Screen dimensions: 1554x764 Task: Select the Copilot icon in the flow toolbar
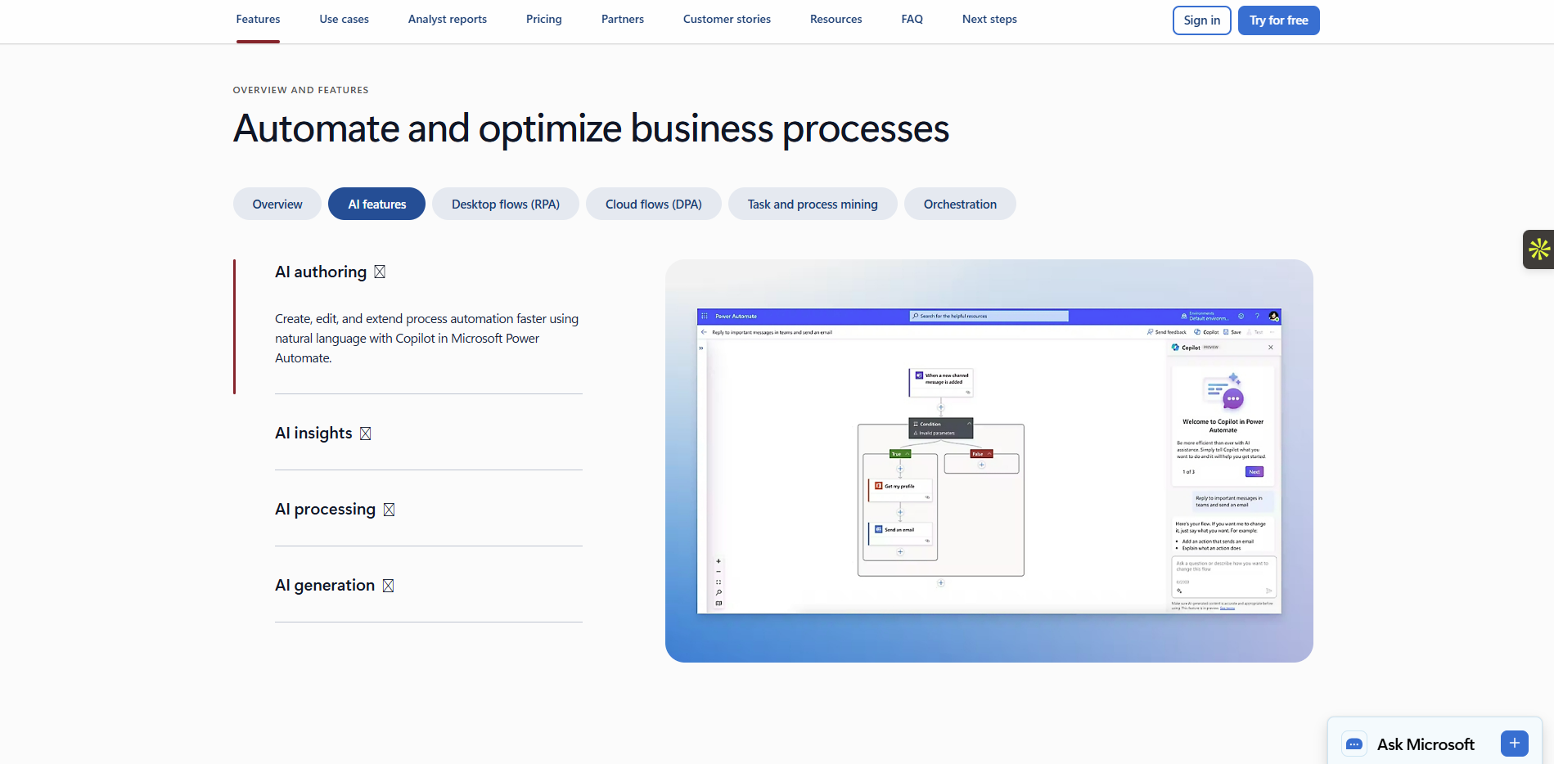1196,331
